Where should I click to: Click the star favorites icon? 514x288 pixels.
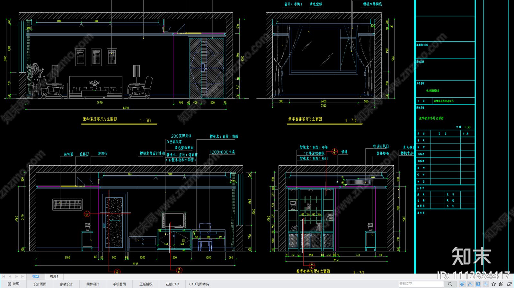tap(494, 284)
